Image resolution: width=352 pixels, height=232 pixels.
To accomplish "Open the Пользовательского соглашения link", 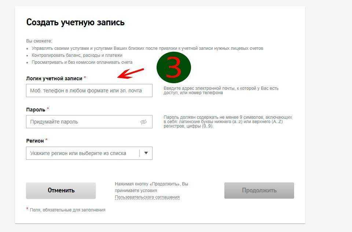I will [x=147, y=197].
